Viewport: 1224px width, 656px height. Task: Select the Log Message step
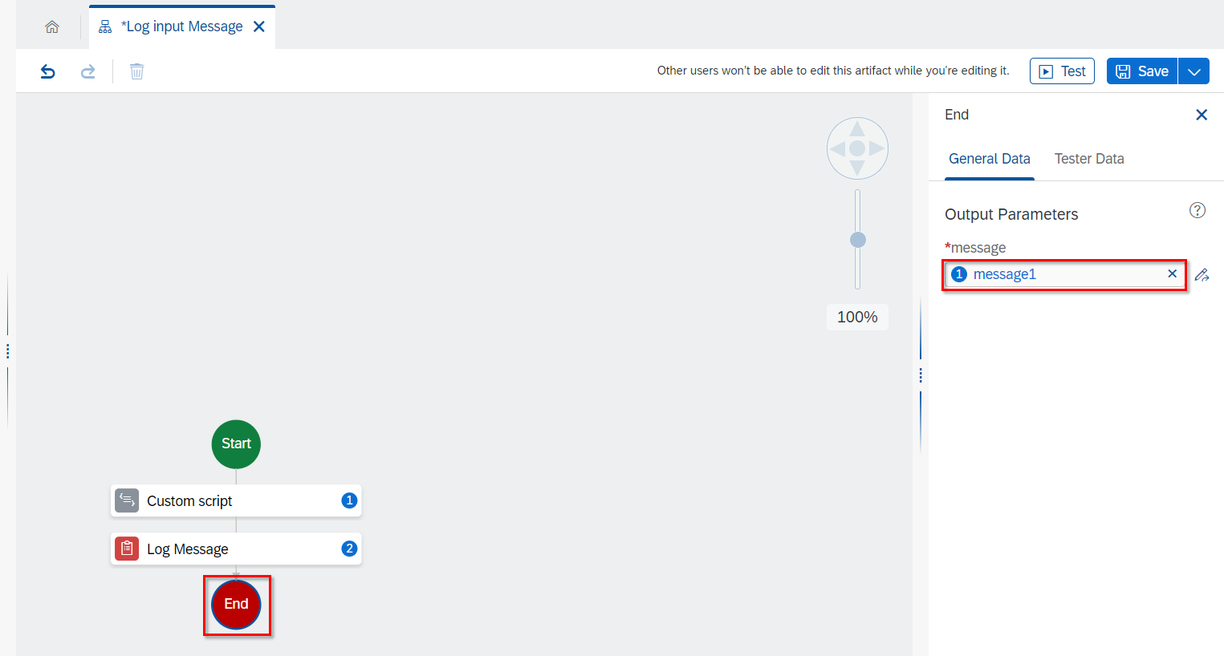(x=236, y=549)
